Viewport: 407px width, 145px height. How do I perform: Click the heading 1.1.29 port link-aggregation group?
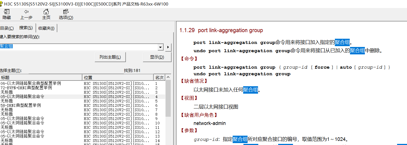click(x=221, y=30)
